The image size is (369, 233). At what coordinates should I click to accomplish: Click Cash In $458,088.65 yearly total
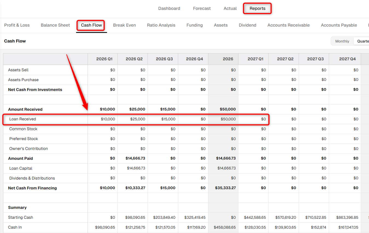coord(225,227)
